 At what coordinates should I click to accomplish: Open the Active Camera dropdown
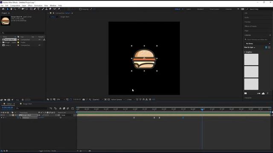pyautogui.click(x=118, y=99)
